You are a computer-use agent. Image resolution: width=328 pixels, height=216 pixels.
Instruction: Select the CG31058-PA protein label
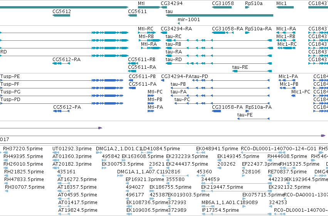[x=227, y=107]
